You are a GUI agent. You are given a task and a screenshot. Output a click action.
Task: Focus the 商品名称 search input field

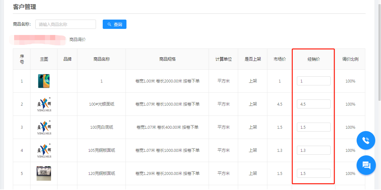[x=65, y=24]
